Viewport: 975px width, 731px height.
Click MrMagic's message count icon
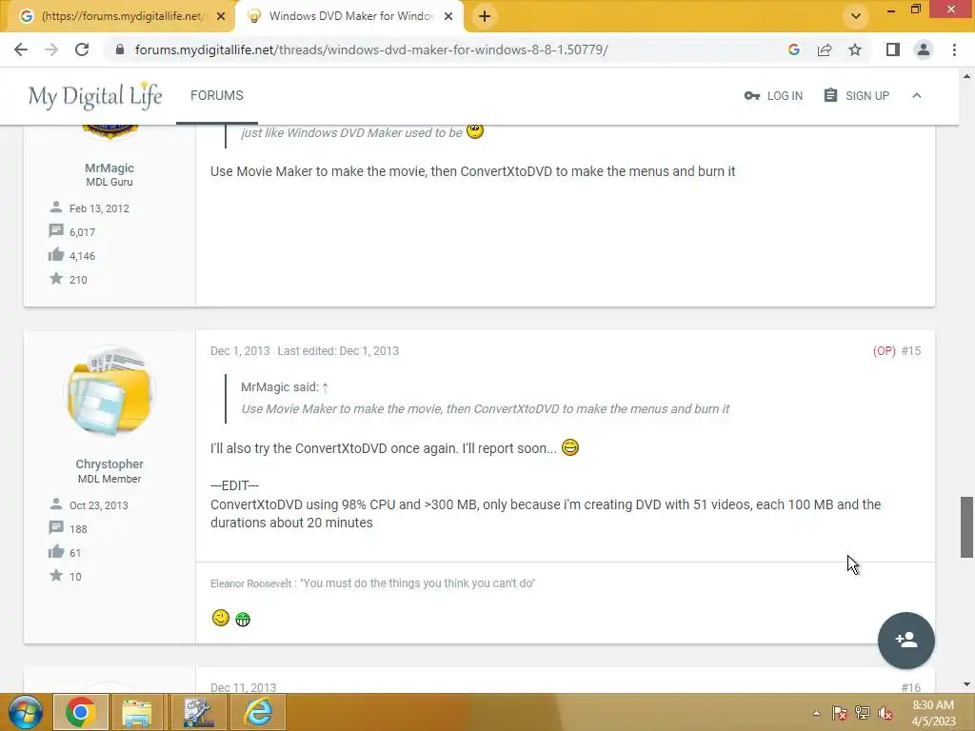pos(56,231)
